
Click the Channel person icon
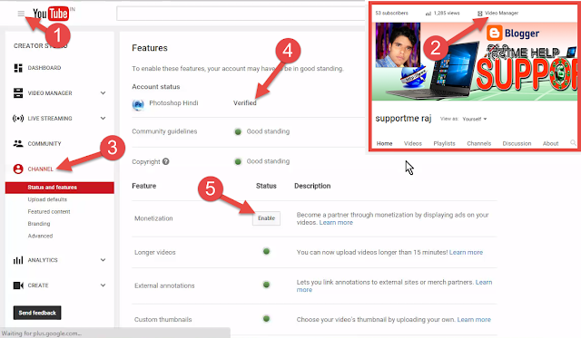coord(18,169)
